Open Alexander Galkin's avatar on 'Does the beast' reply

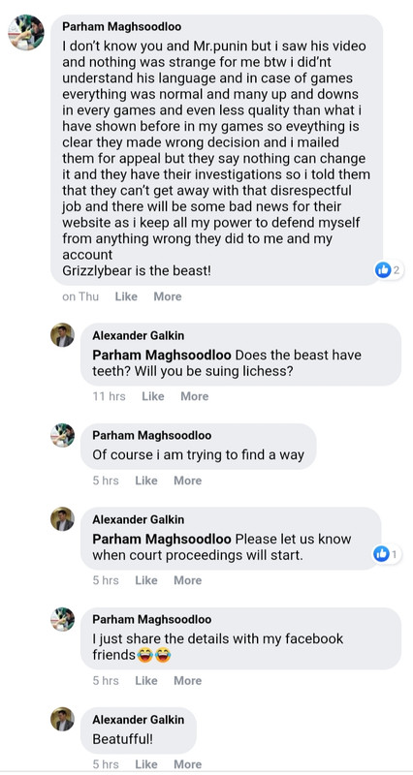click(x=62, y=335)
